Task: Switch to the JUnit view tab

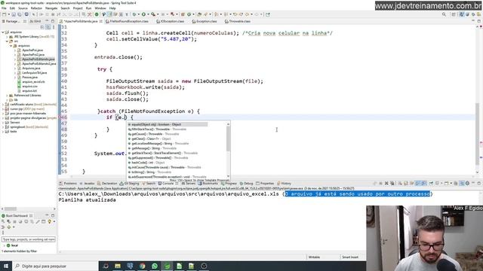Action: click(35, 21)
